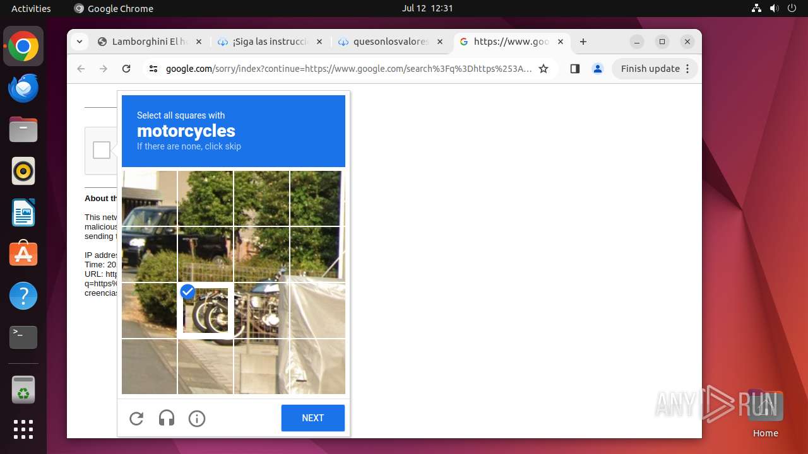Reload the captcha challenge images
Screen dimensions: 808x454
click(x=136, y=418)
